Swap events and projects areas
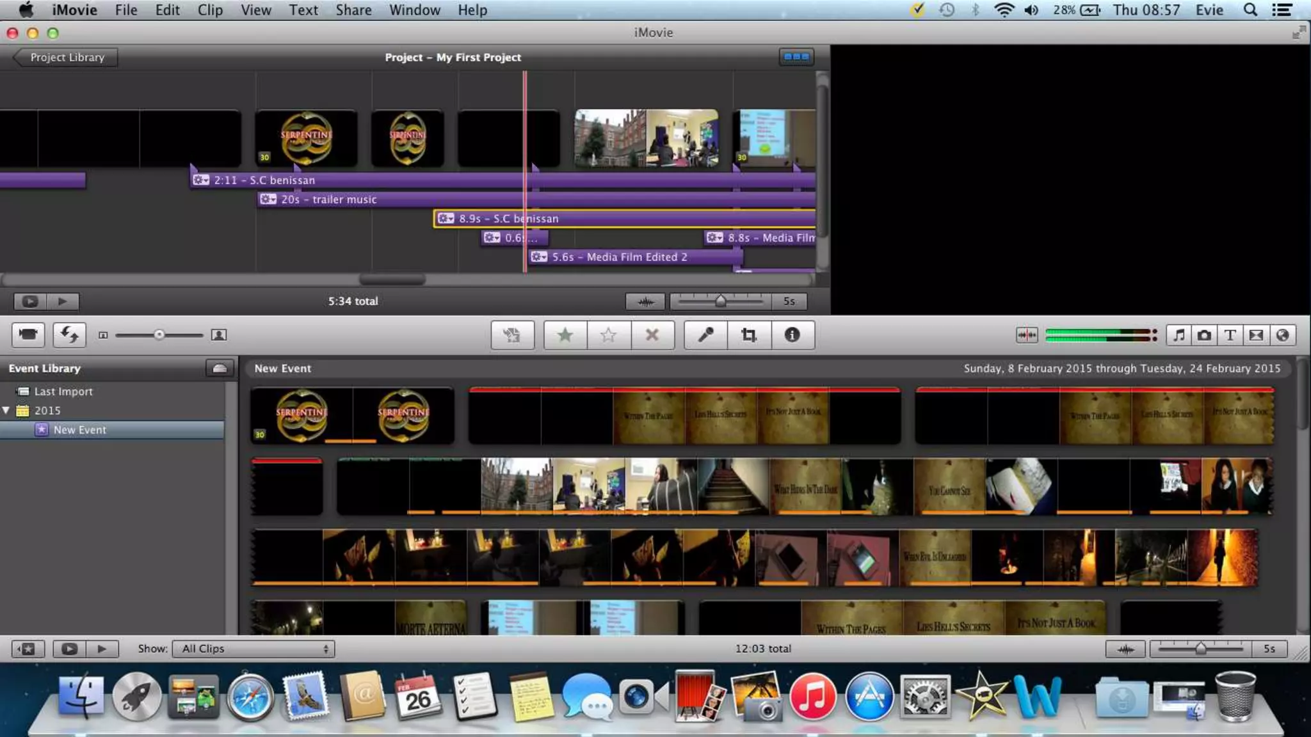 tap(69, 335)
